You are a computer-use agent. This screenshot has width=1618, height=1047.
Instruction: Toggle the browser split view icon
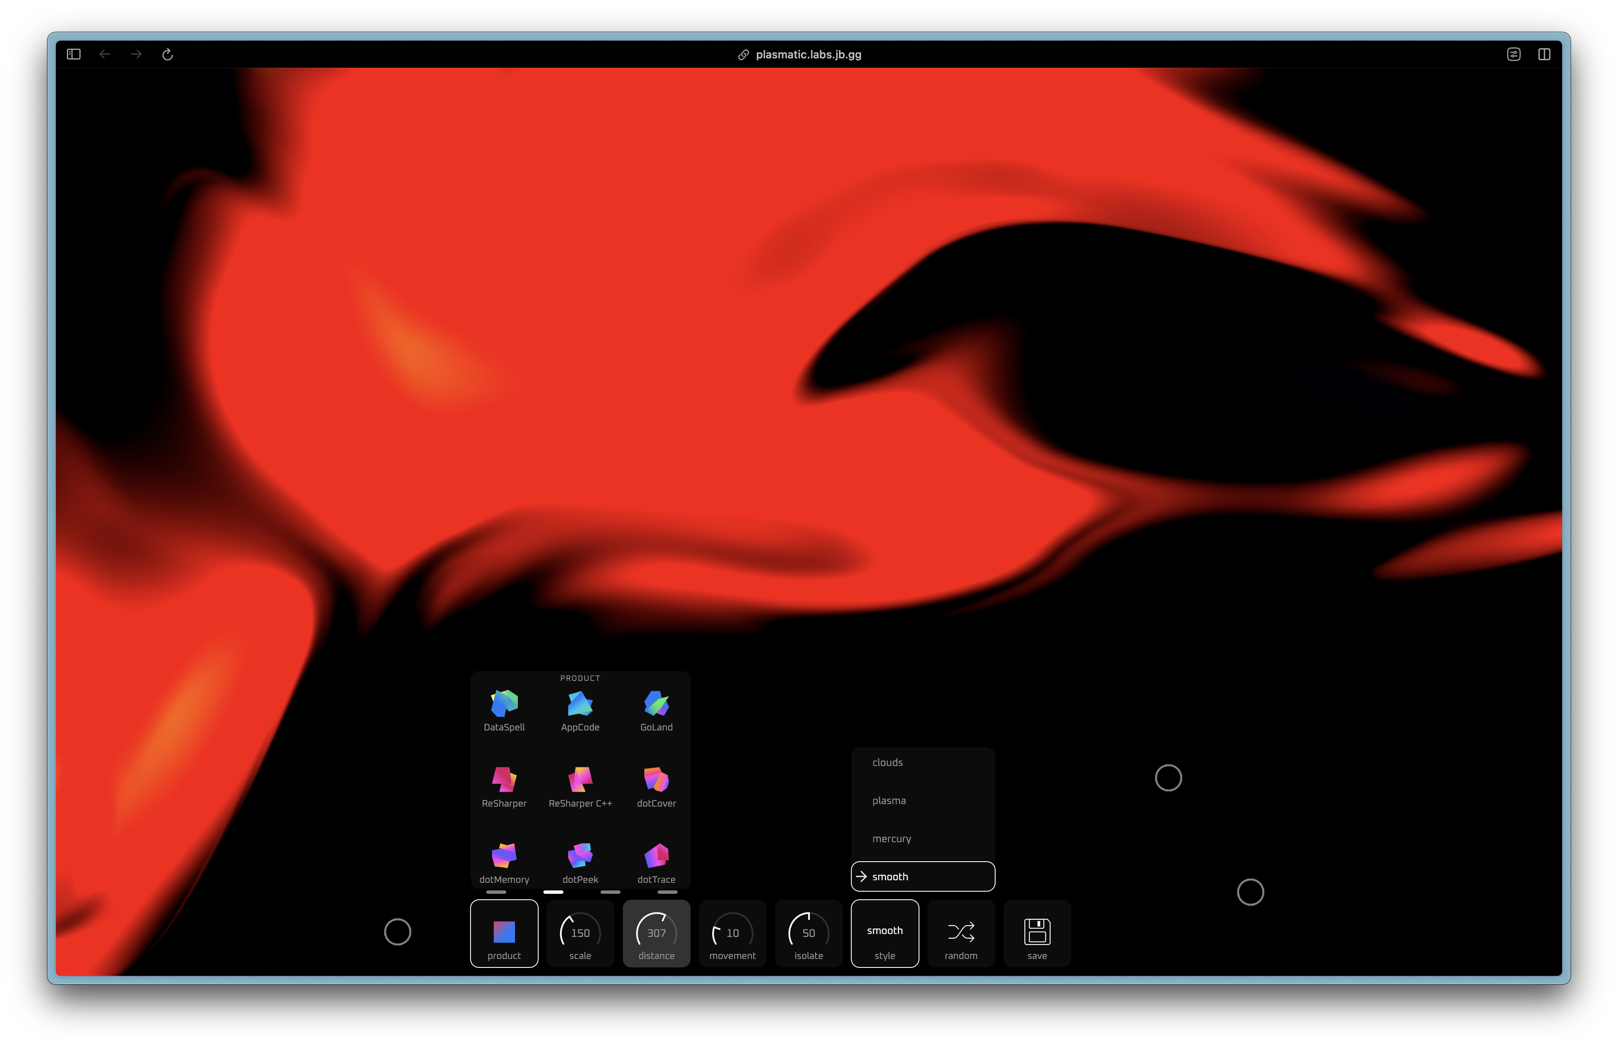(1544, 55)
